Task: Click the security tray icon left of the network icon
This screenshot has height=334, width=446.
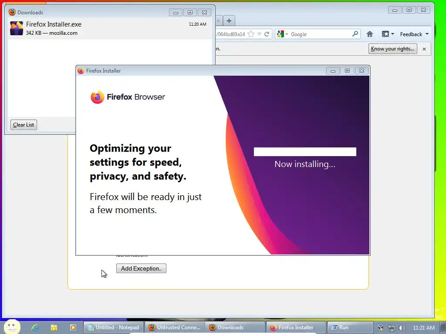Action: pyautogui.click(x=381, y=328)
